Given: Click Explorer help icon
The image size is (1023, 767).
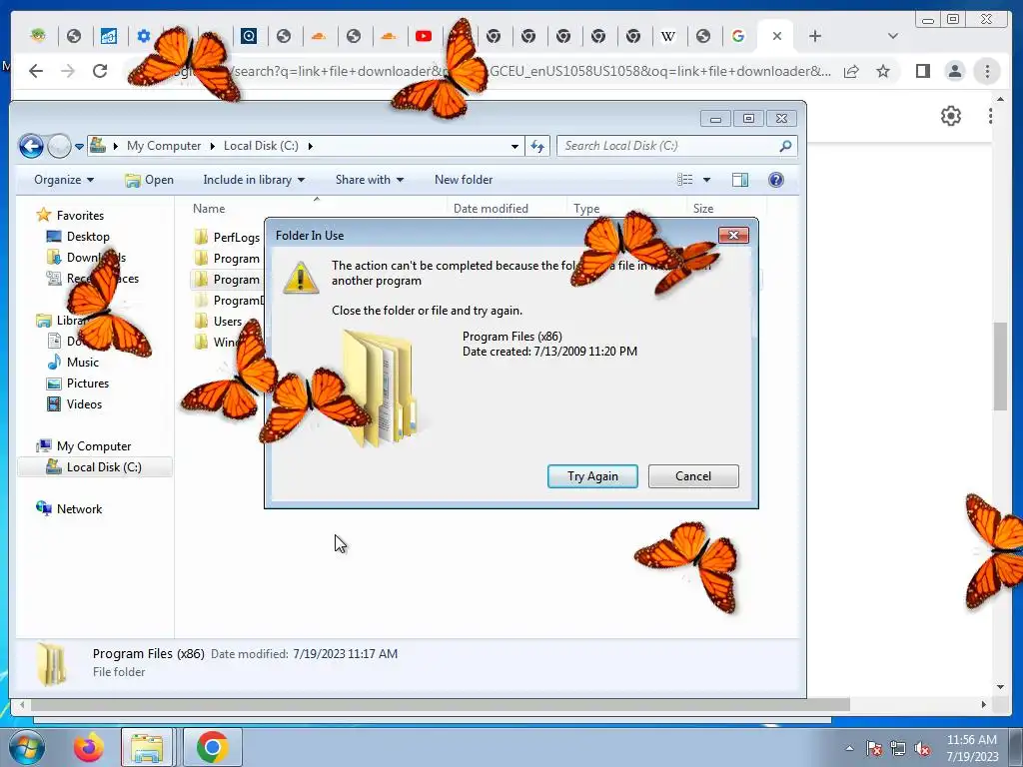Looking at the screenshot, I should tap(775, 180).
